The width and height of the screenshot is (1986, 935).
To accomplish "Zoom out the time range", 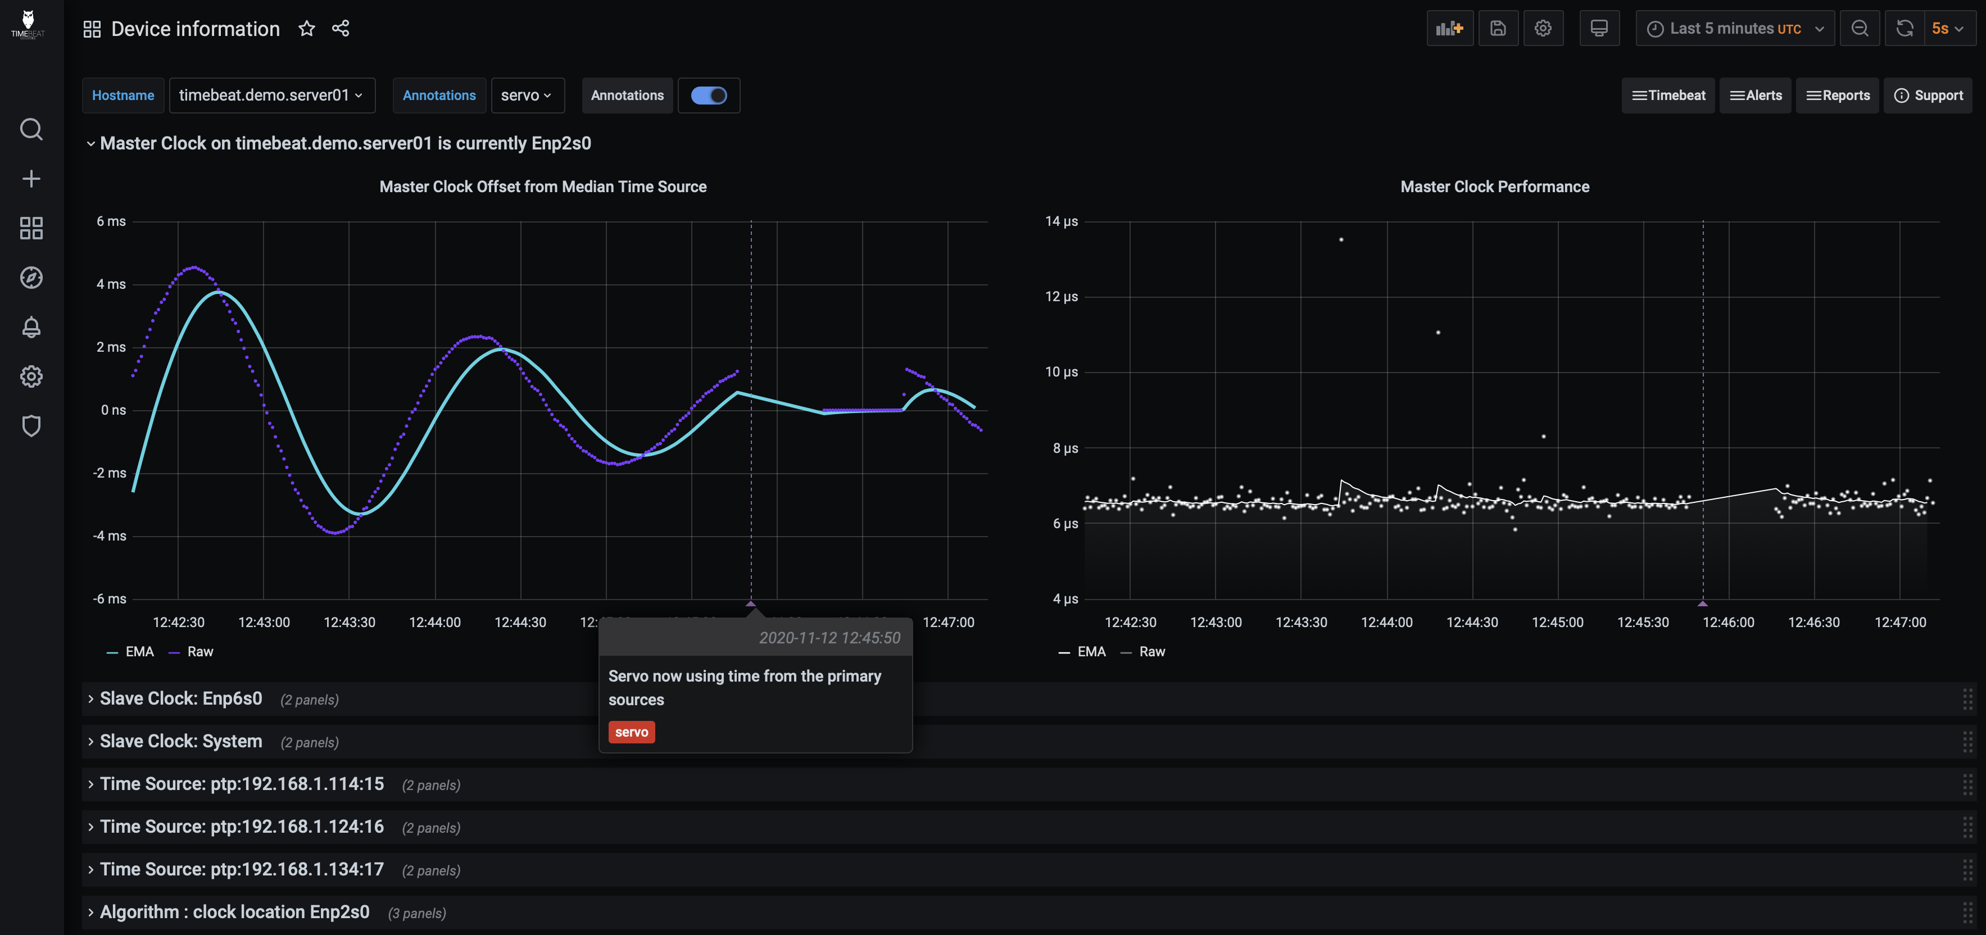I will click(1860, 29).
